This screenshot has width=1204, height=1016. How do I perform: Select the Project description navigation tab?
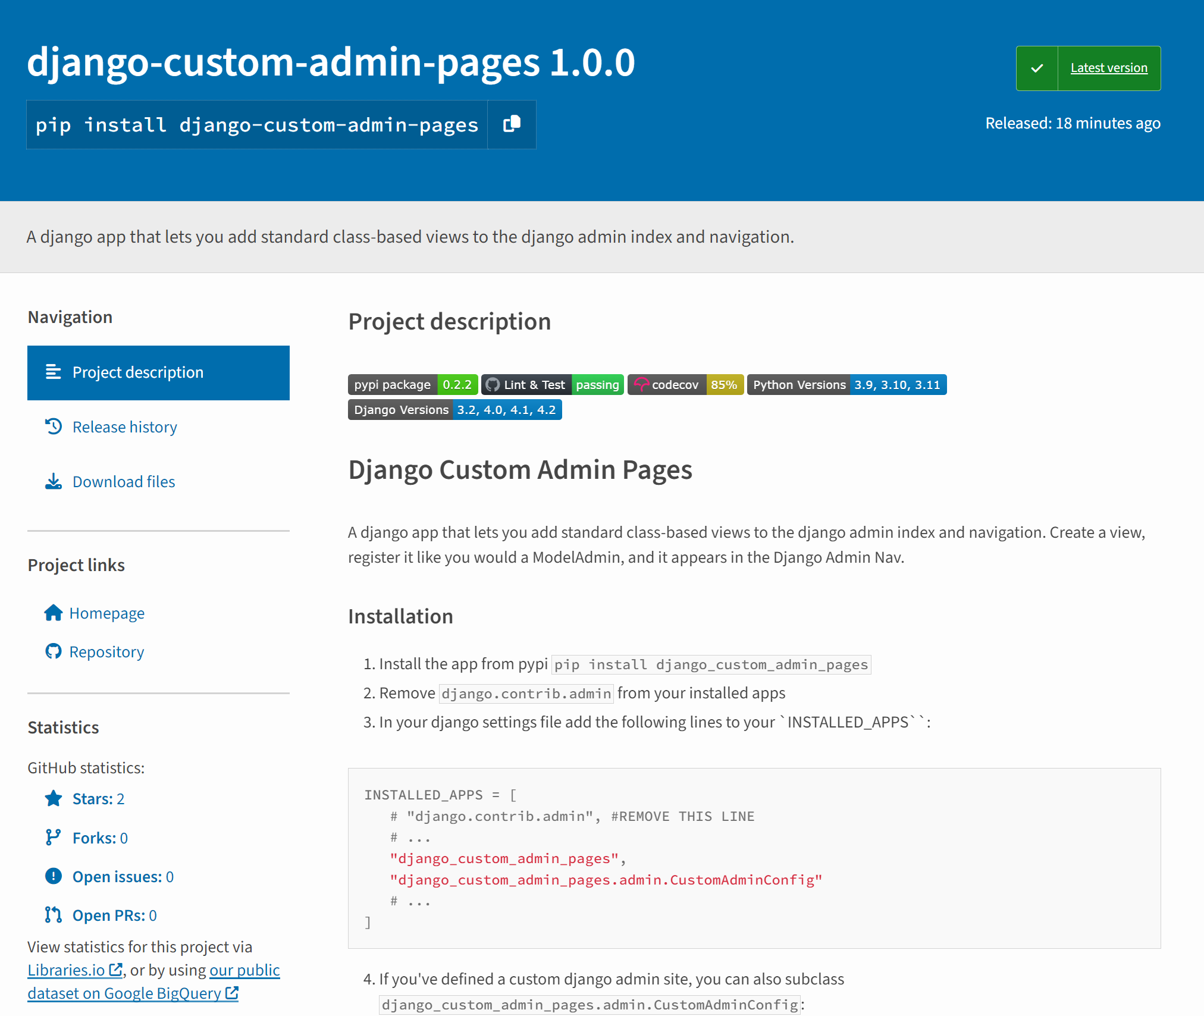click(158, 372)
